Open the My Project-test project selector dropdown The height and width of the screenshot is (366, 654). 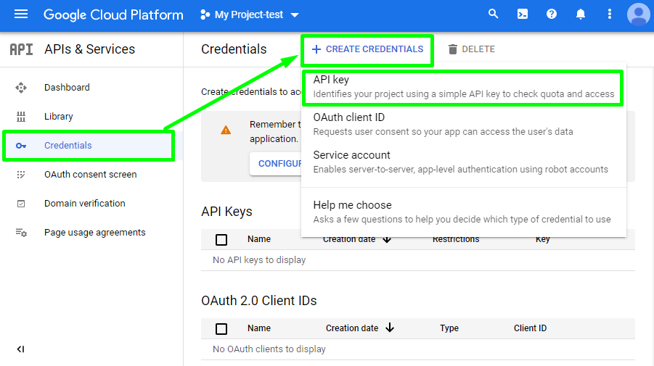pos(250,15)
